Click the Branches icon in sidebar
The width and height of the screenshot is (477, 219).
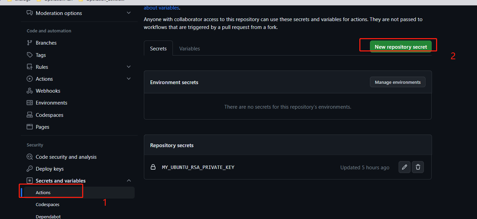(x=30, y=43)
